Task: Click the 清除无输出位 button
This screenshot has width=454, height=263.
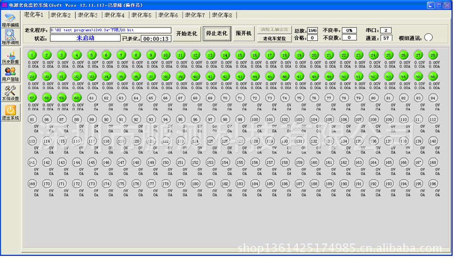Action: click(x=274, y=30)
